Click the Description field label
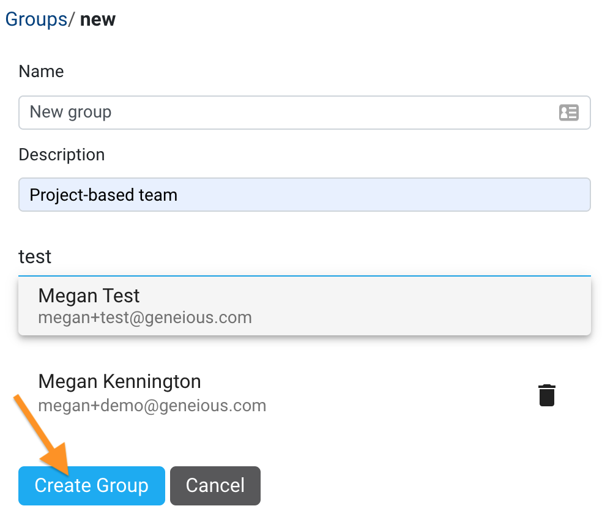 click(61, 155)
